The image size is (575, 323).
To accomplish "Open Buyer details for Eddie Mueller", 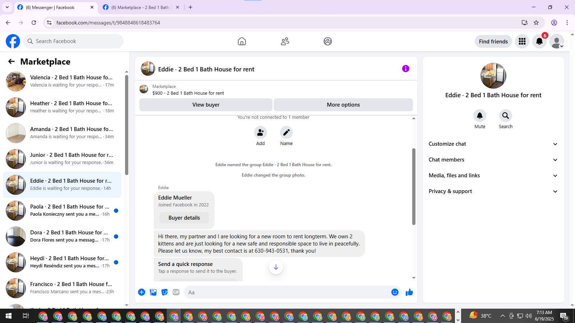I will coord(184,218).
